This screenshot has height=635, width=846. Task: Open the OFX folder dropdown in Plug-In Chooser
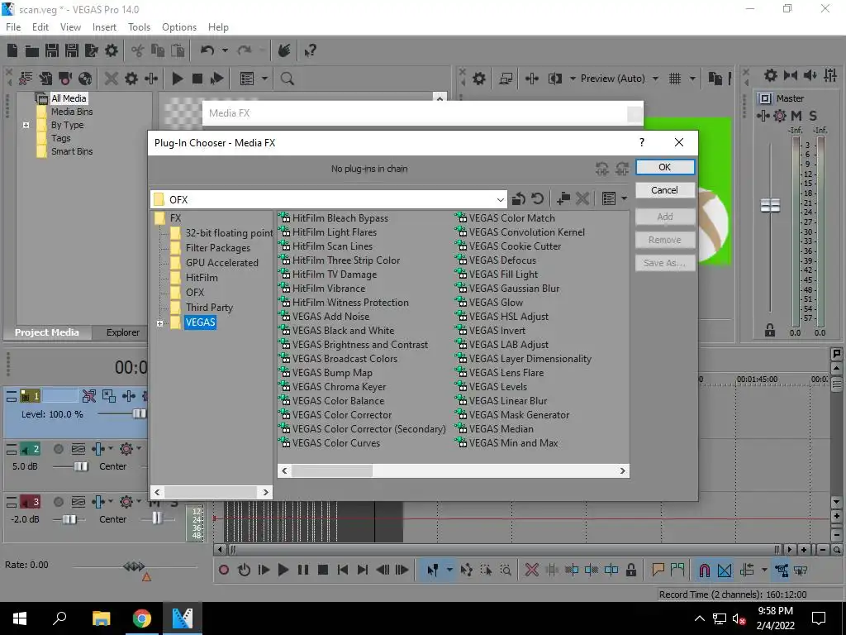[500, 200]
